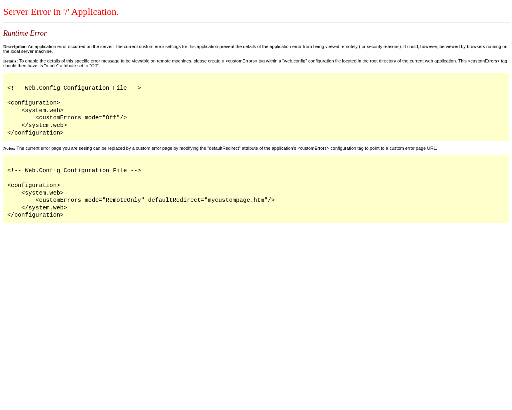The height and width of the screenshot is (410, 512).
Task: Click the notes sentence starting 'The current error page'
Action: (x=227, y=148)
